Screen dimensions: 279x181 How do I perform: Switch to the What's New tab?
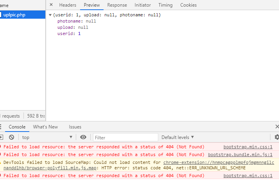click(x=45, y=127)
